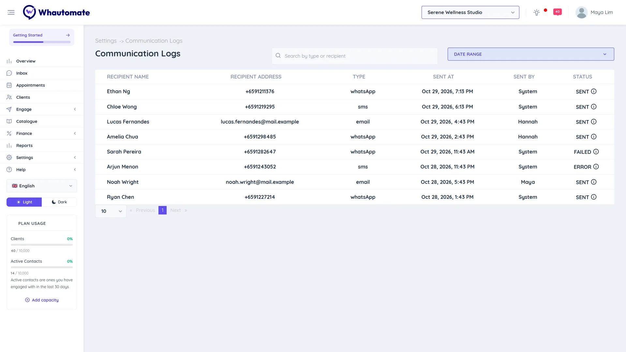The width and height of the screenshot is (626, 352).
Task: Focus the search by type or recipient field
Action: coord(355,56)
